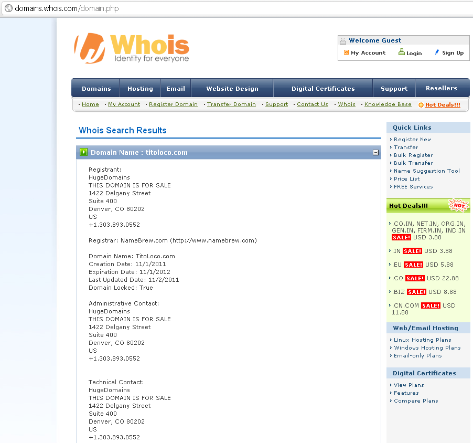The image size is (473, 443).
Task: Click the red Hot Deals!!! link
Action: (x=443, y=105)
